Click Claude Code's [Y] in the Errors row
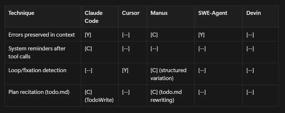 pos(88,35)
